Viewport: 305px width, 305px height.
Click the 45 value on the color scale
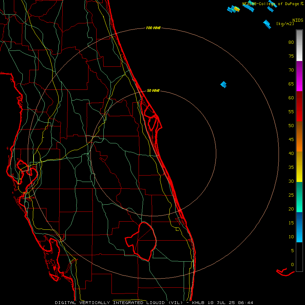(291, 140)
